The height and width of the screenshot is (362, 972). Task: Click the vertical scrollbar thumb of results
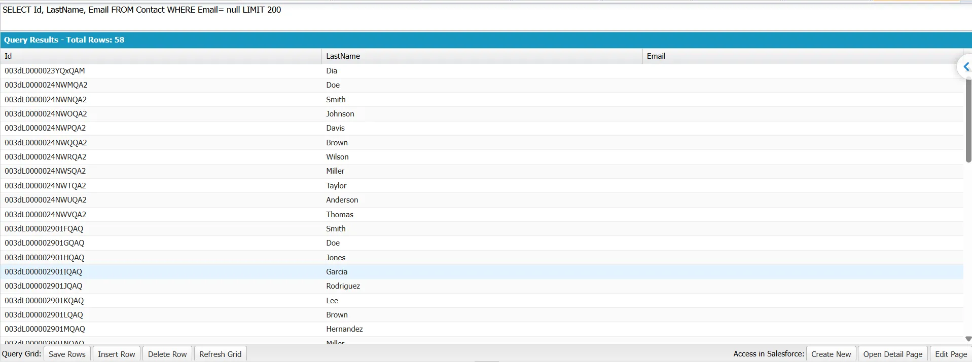(x=968, y=120)
